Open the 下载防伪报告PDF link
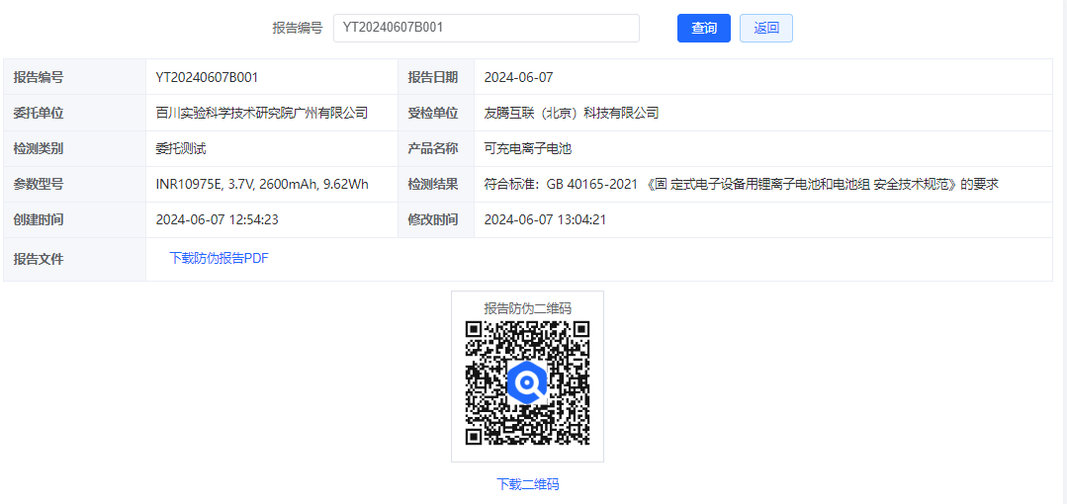 [220, 259]
